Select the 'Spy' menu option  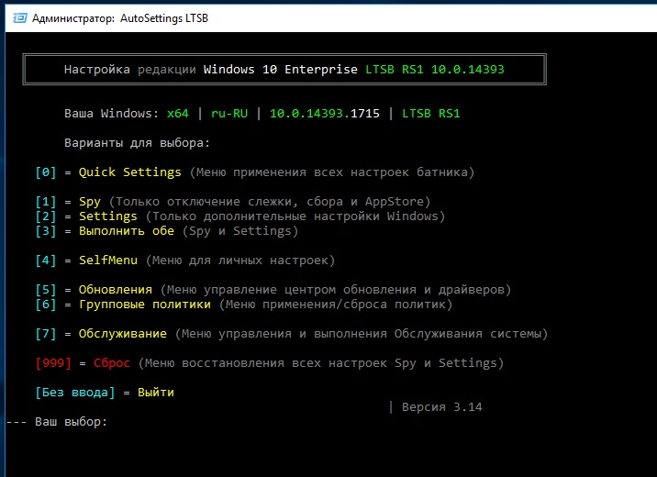(90, 202)
